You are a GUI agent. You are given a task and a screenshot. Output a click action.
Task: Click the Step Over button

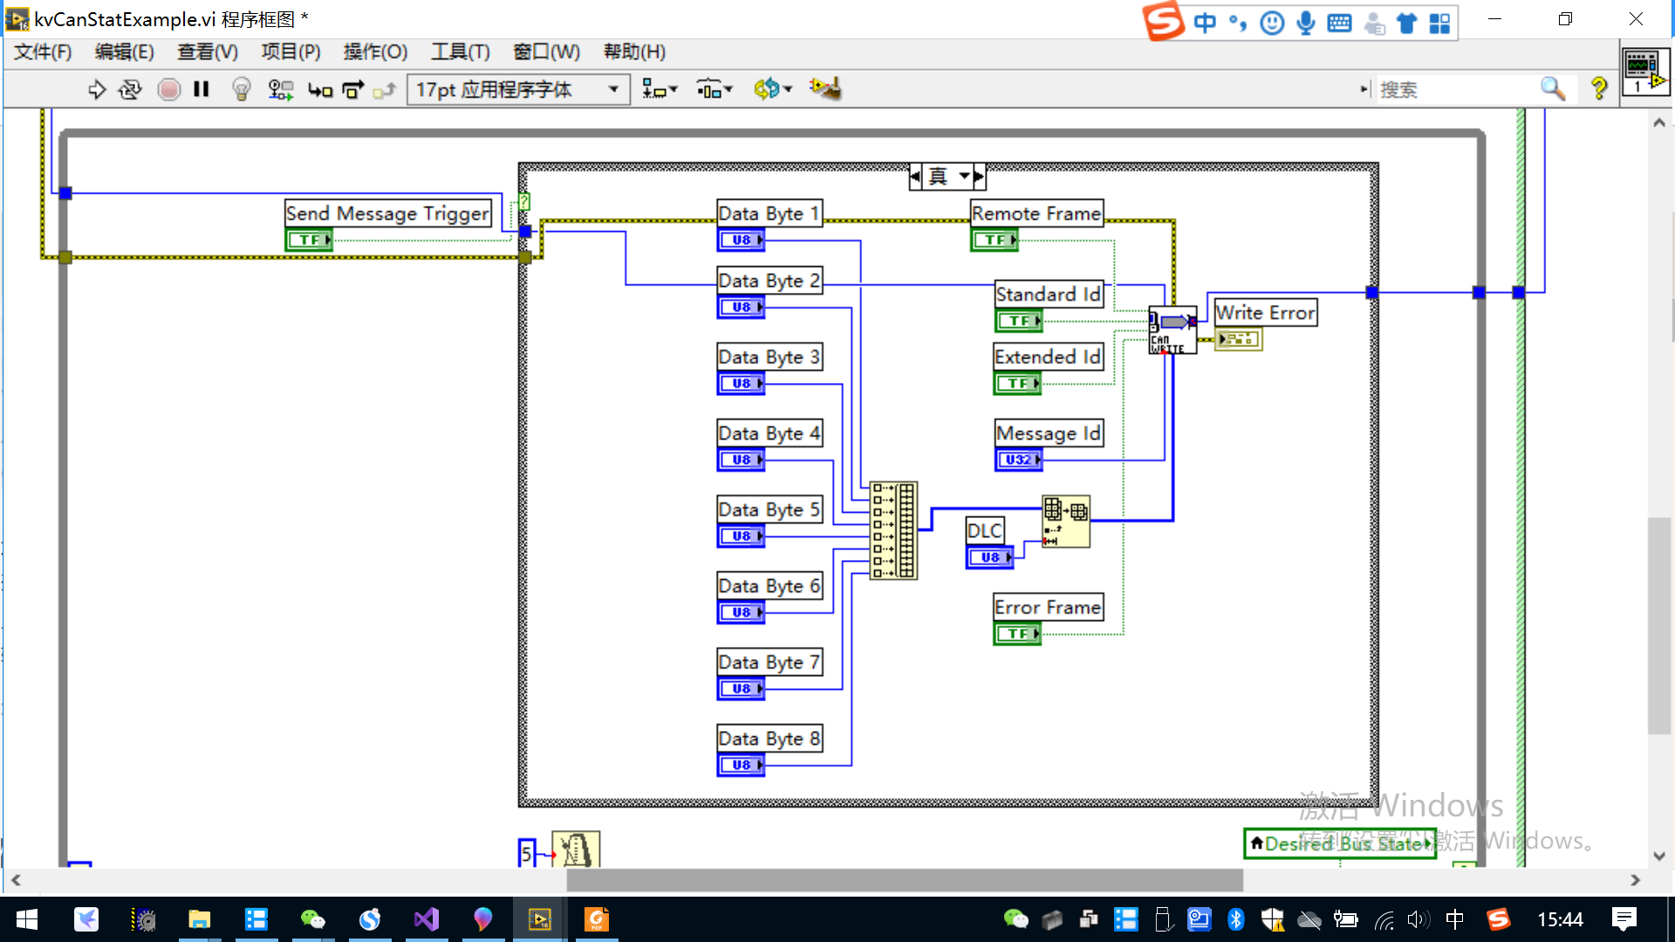coord(352,90)
